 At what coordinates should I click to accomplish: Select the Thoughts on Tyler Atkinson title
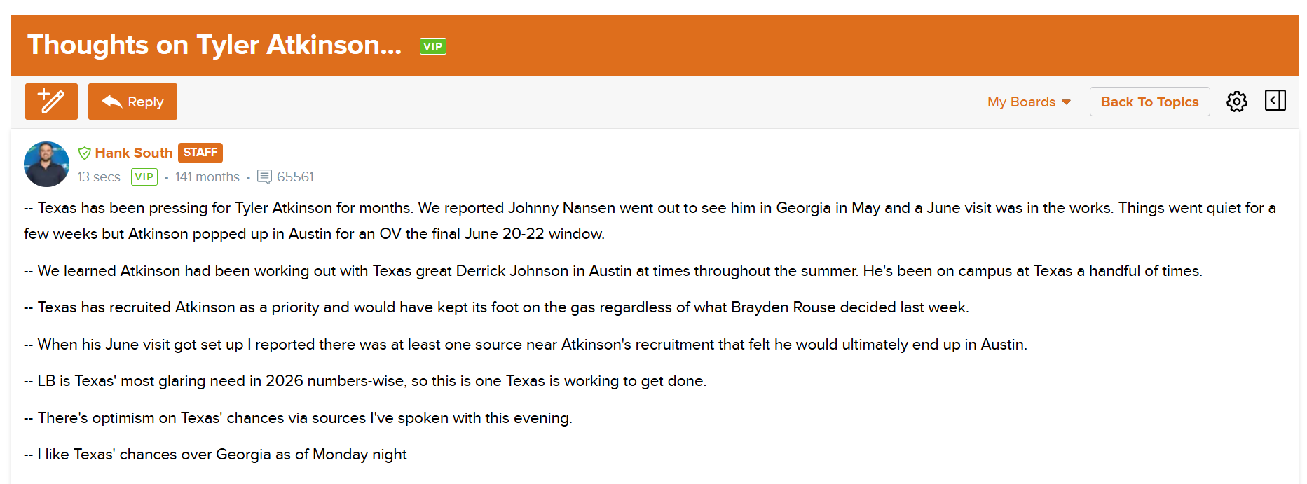pyautogui.click(x=214, y=45)
